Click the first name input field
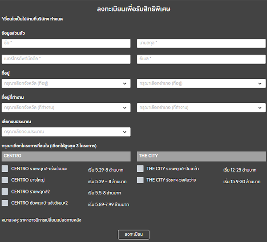 pos(66,43)
